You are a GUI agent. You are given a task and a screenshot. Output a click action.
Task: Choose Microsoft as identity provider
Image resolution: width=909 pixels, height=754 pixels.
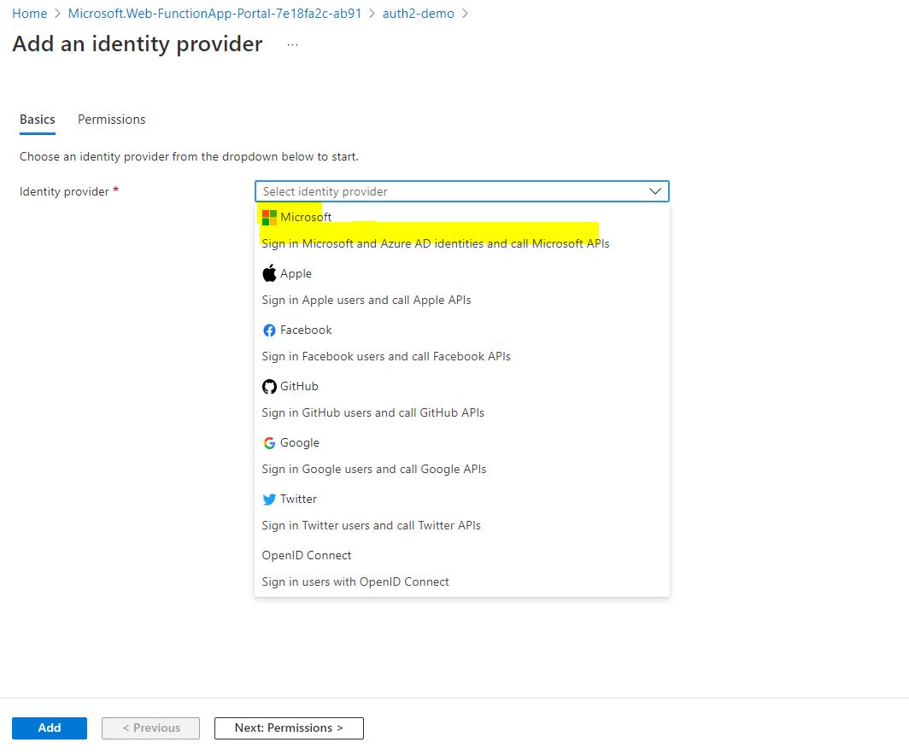(x=462, y=230)
